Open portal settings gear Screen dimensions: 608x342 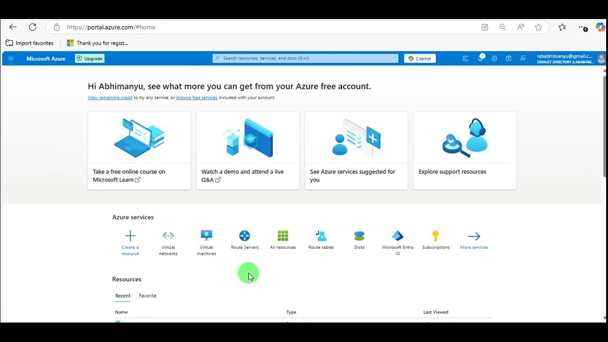(x=494, y=58)
